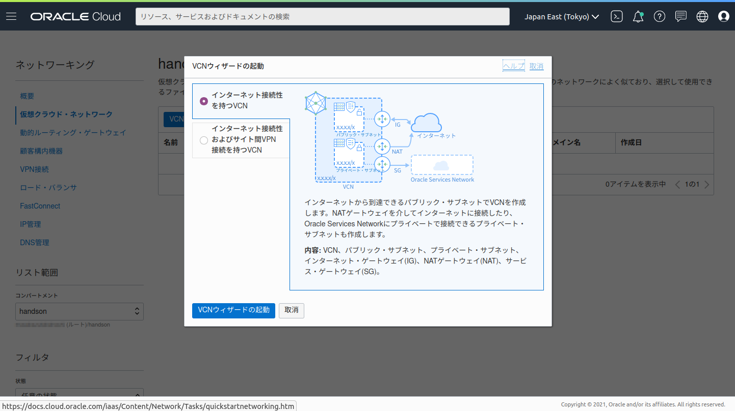Open the chat support icon
Viewport: 735px width, 411px height.
pos(681,17)
